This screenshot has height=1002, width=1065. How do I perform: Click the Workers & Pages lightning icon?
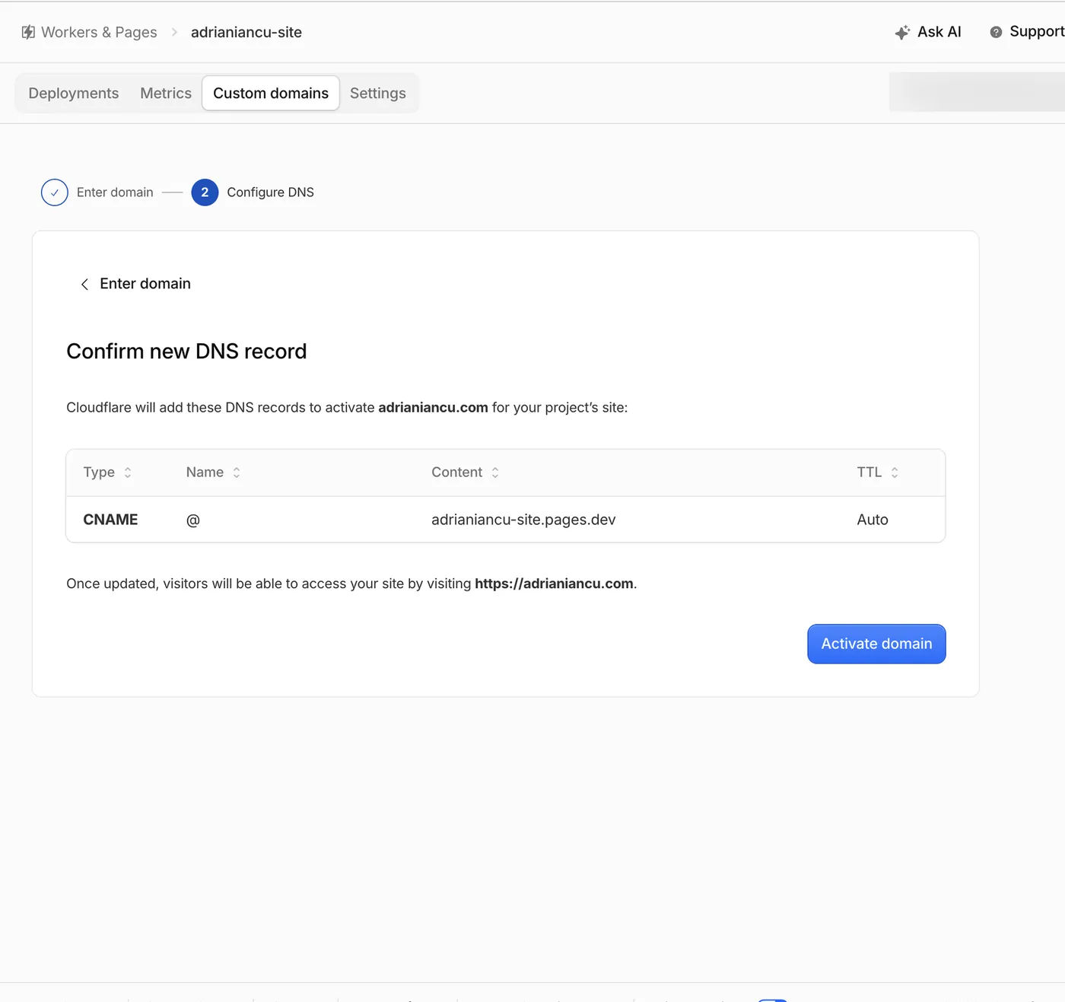(28, 32)
